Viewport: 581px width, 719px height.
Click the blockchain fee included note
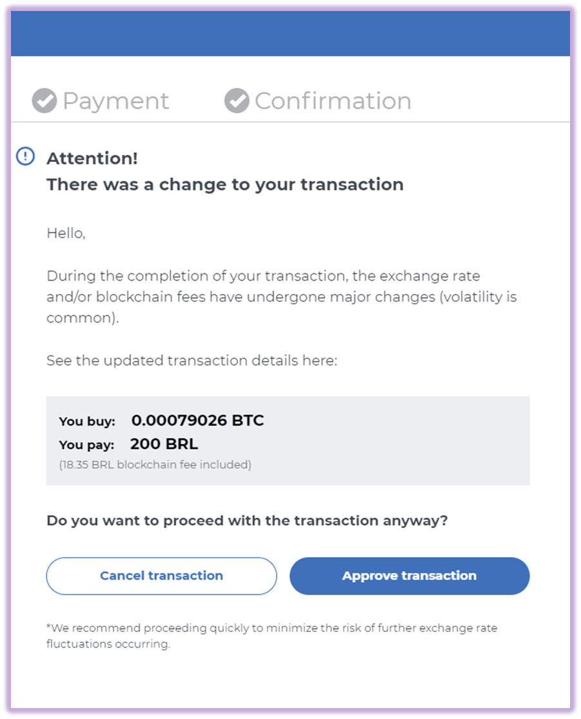point(155,464)
